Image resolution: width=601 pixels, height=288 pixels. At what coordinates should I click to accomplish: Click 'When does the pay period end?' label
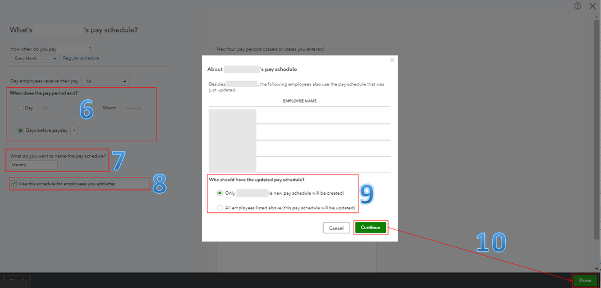point(44,93)
